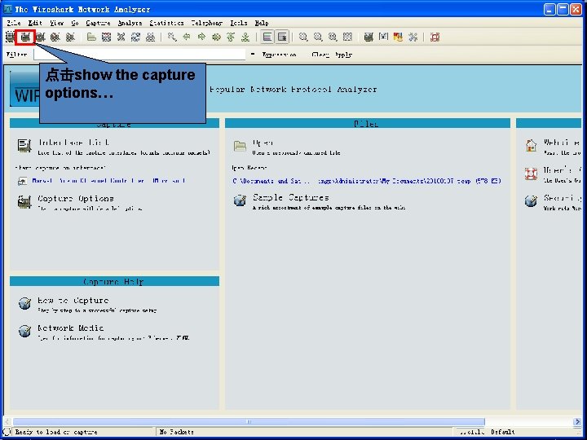The height and width of the screenshot is (440, 587).
Task: Open the coloring rules toolbar icon
Action: tap(398, 37)
